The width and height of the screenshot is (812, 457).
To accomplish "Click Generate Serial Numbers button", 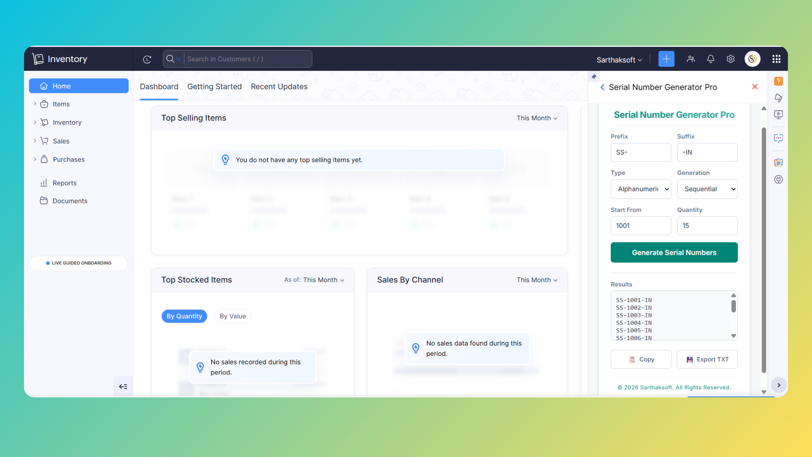I will coord(674,253).
